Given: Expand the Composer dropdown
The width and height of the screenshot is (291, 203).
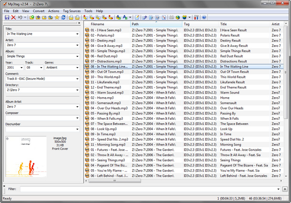Looking at the screenshot, I should [77, 118].
